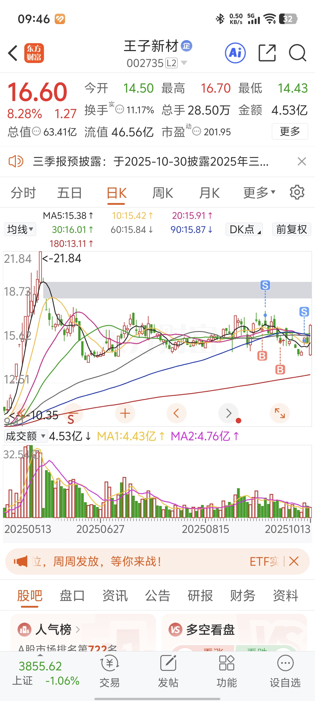
Task: Open the DK点 selector
Action: click(x=244, y=229)
